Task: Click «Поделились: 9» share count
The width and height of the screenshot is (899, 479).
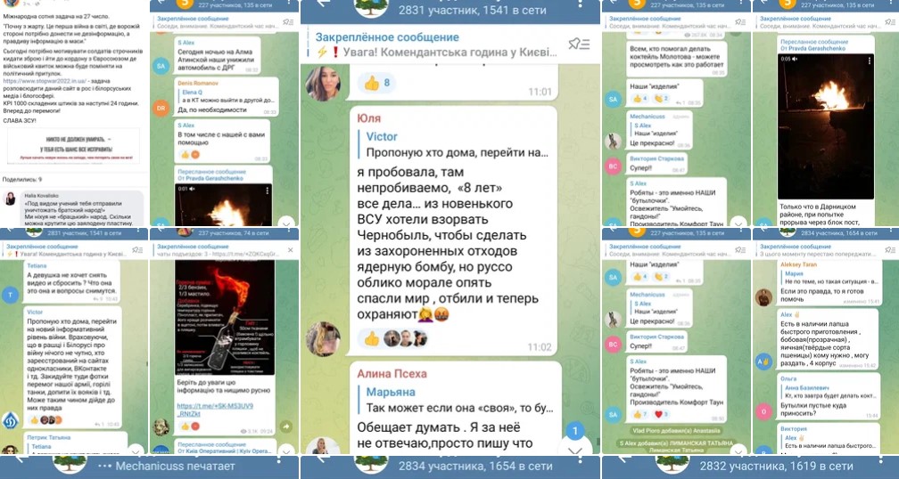Action: (x=21, y=179)
